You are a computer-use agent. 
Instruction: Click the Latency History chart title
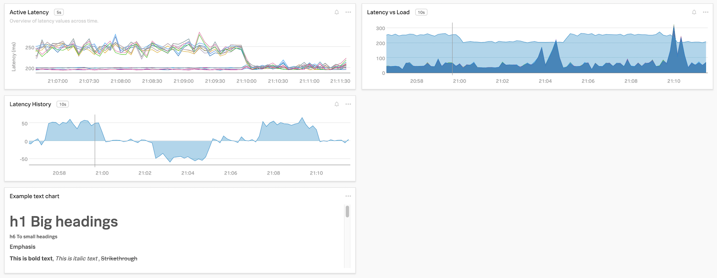coord(30,104)
